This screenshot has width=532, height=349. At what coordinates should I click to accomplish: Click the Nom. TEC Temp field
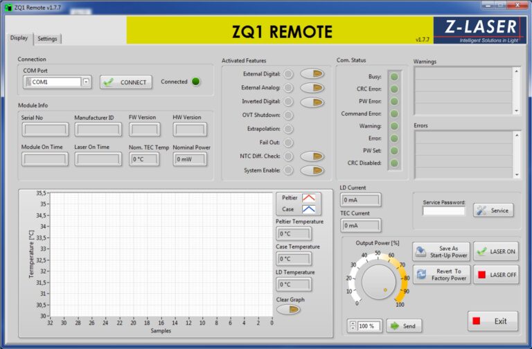(x=144, y=159)
